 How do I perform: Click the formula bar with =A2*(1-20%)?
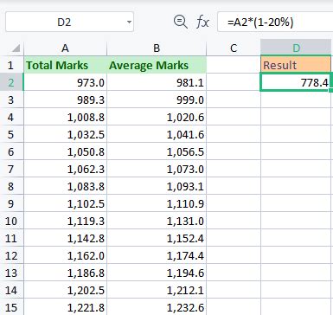pyautogui.click(x=275, y=22)
